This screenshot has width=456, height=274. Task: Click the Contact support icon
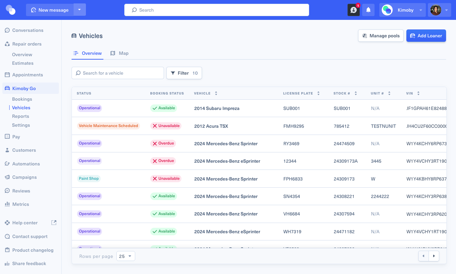(x=7, y=237)
